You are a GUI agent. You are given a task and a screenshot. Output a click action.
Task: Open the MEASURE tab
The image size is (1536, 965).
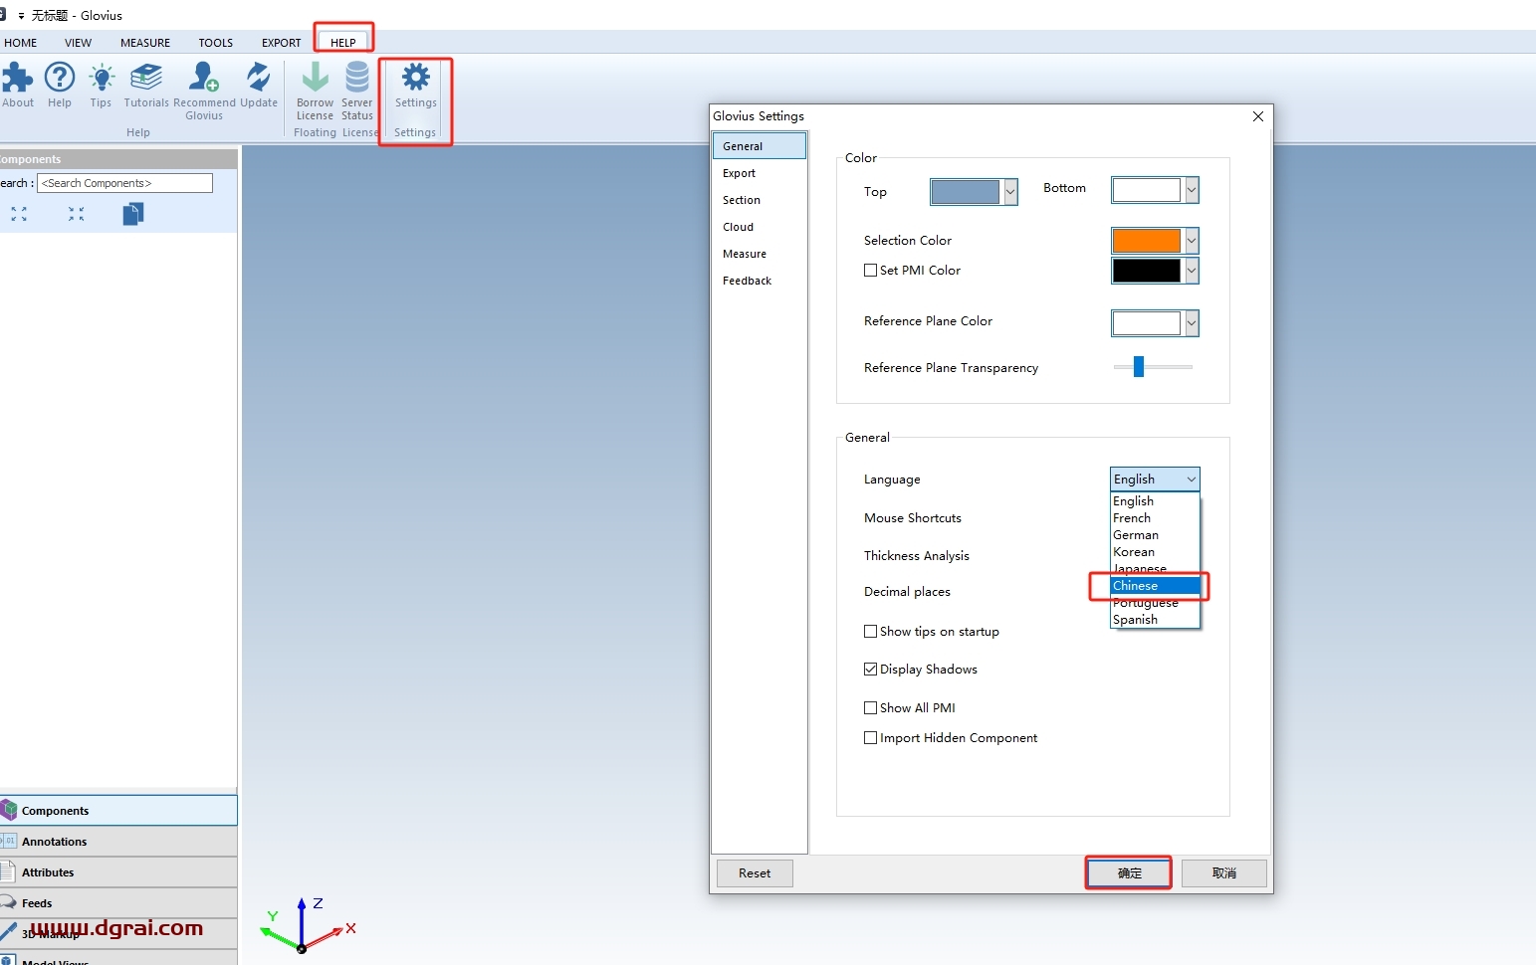(x=145, y=43)
